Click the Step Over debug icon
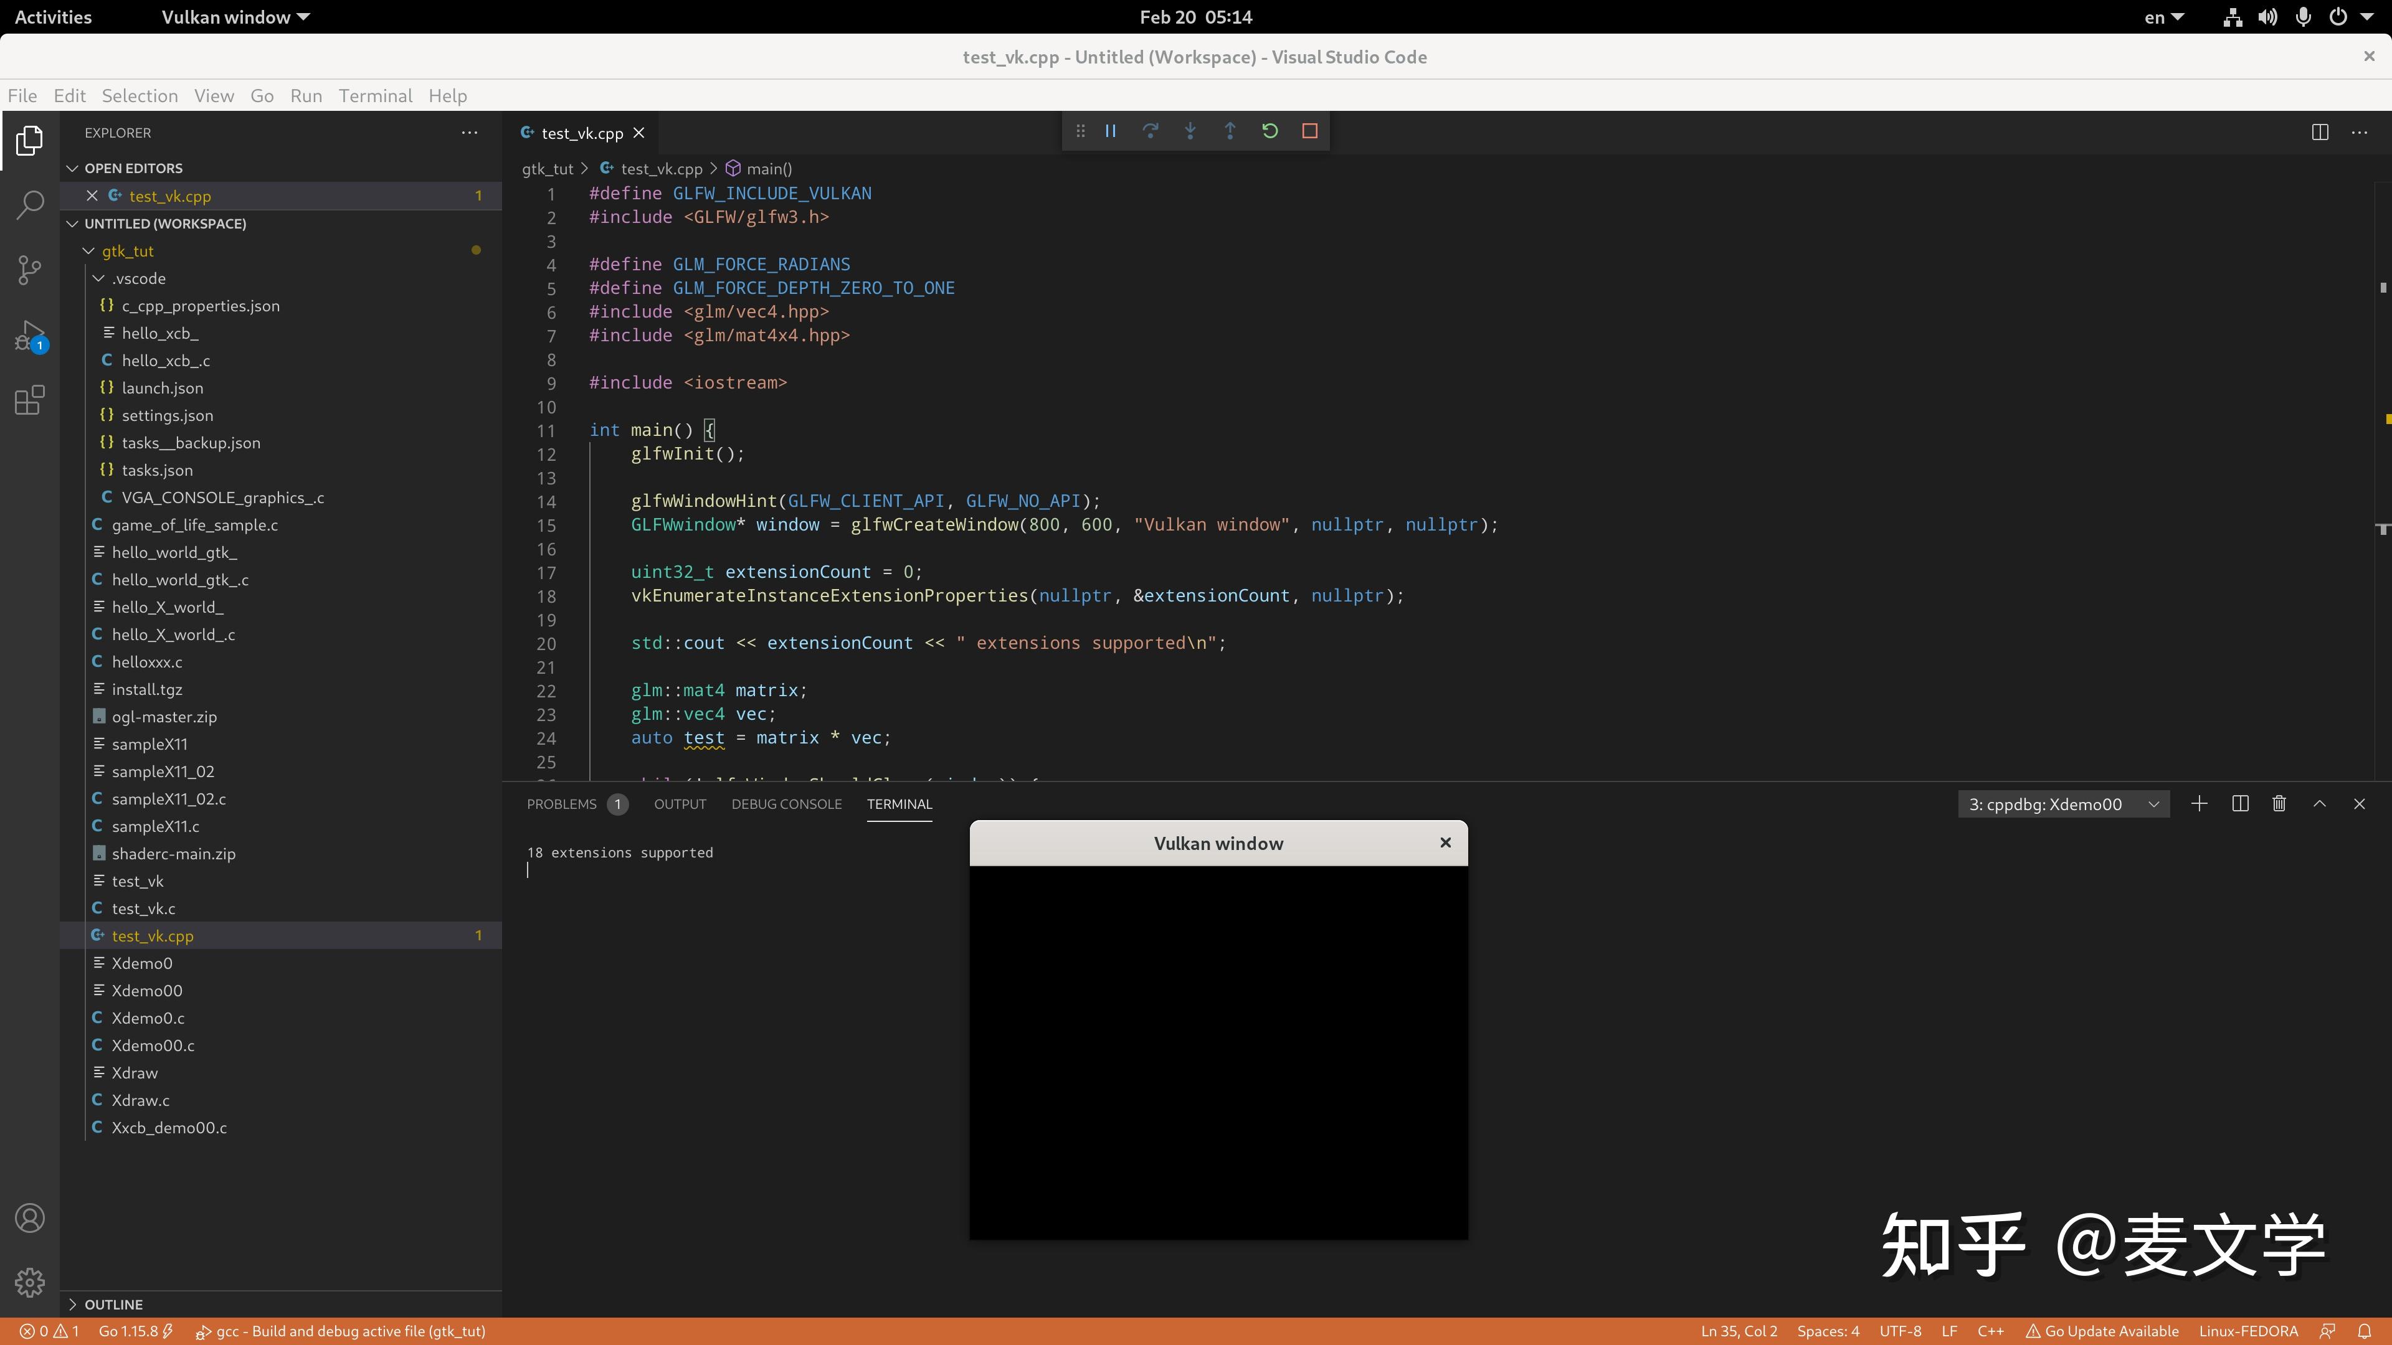The width and height of the screenshot is (2392, 1345). 1151,131
